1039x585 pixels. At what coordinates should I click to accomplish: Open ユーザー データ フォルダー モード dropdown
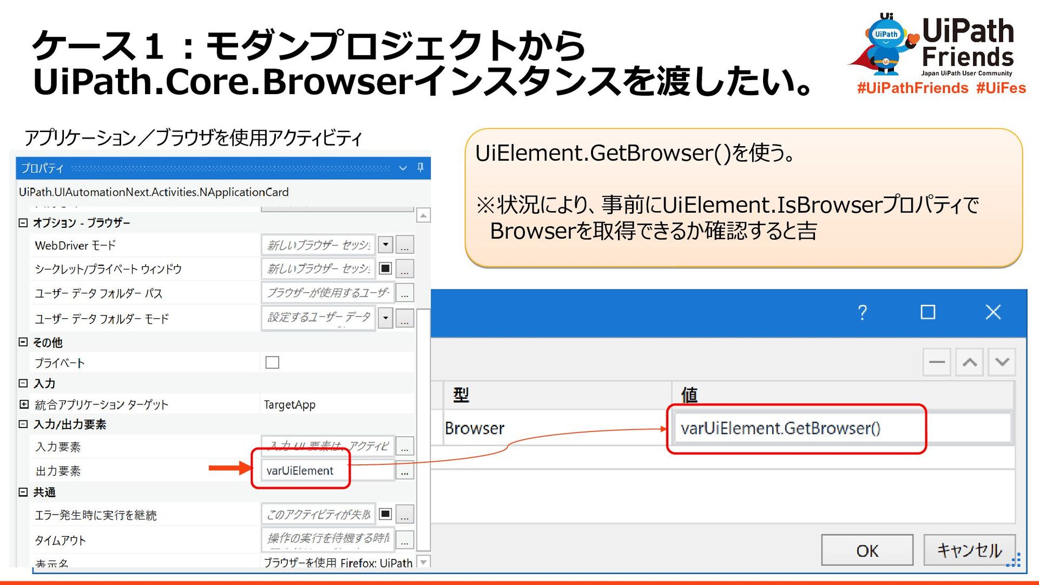(385, 318)
